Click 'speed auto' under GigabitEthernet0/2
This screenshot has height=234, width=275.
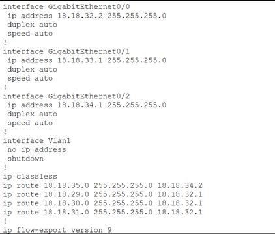[30, 123]
